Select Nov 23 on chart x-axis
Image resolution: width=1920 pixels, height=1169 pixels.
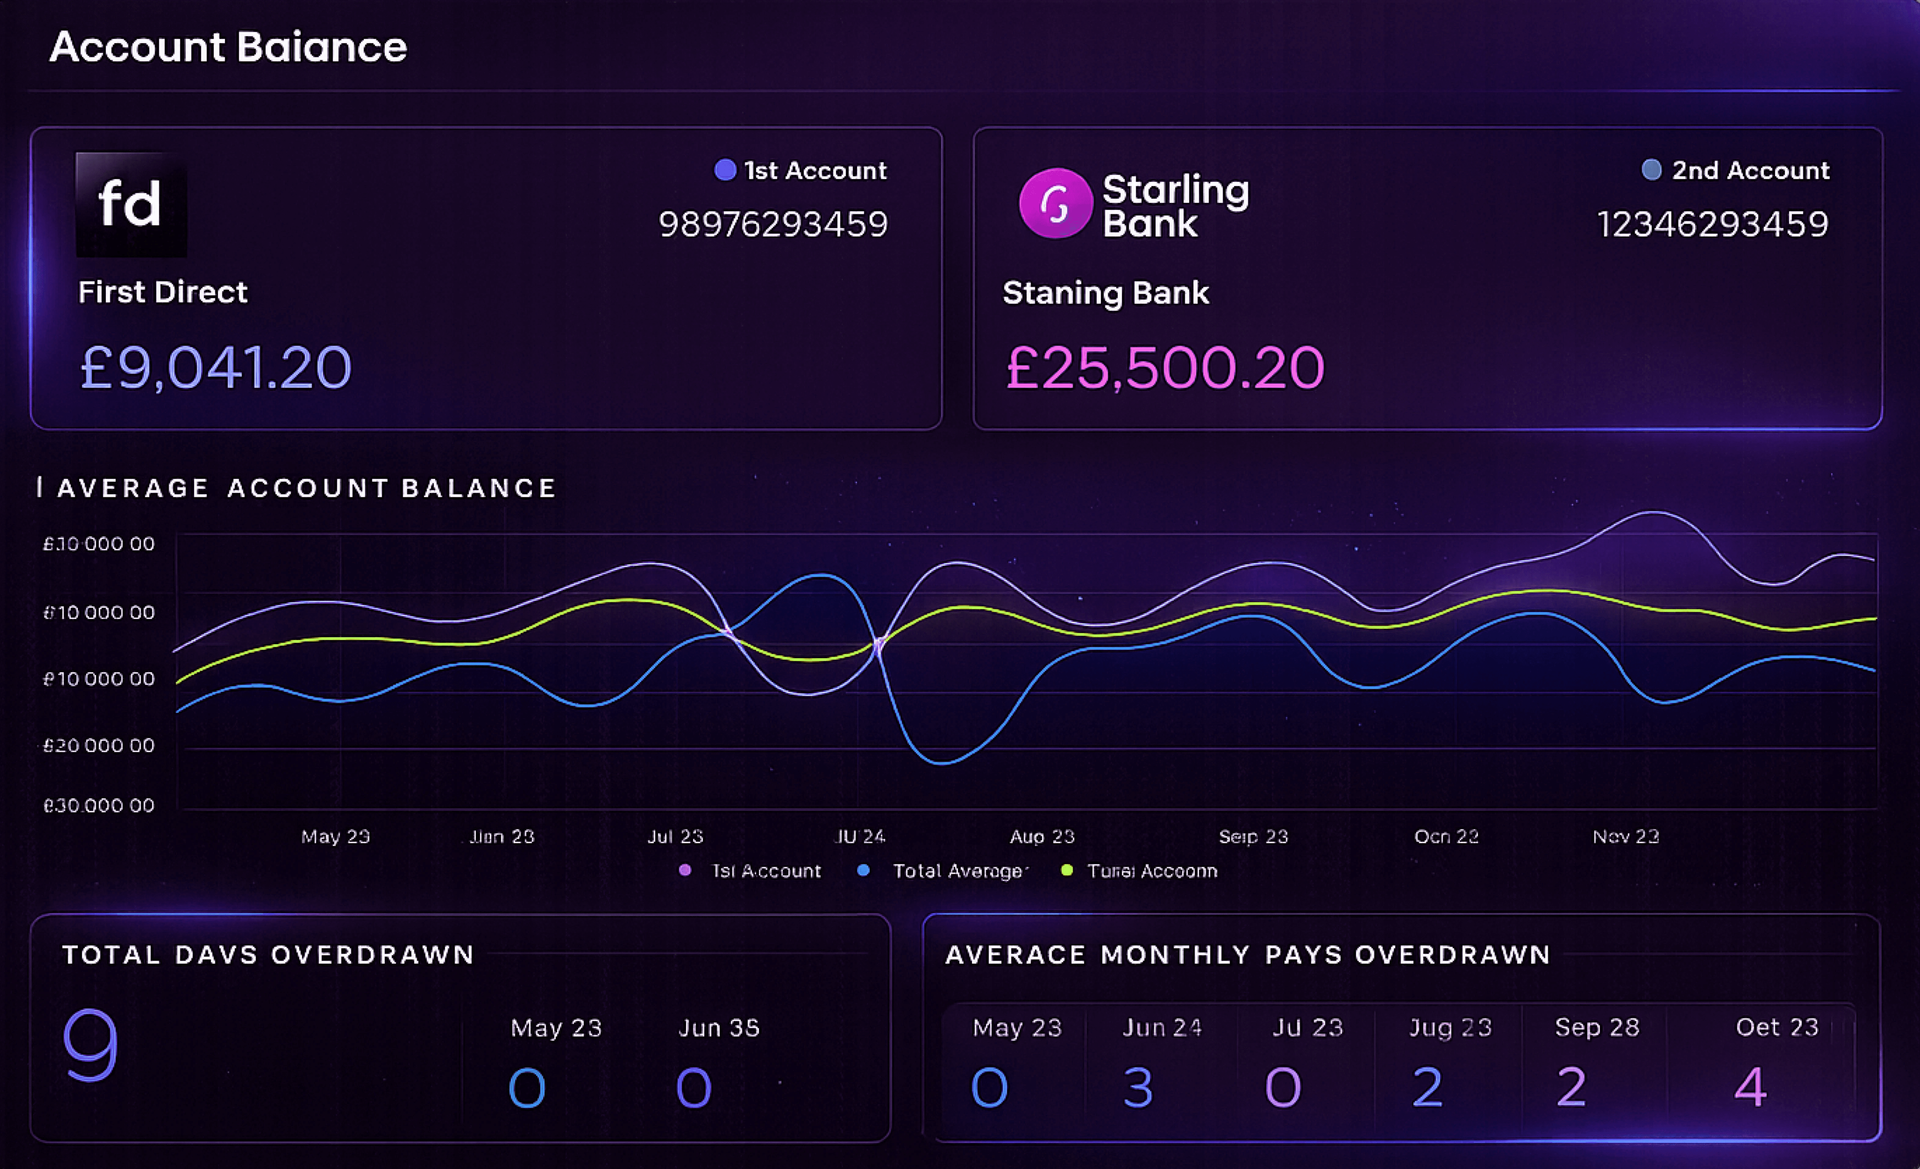(1626, 837)
